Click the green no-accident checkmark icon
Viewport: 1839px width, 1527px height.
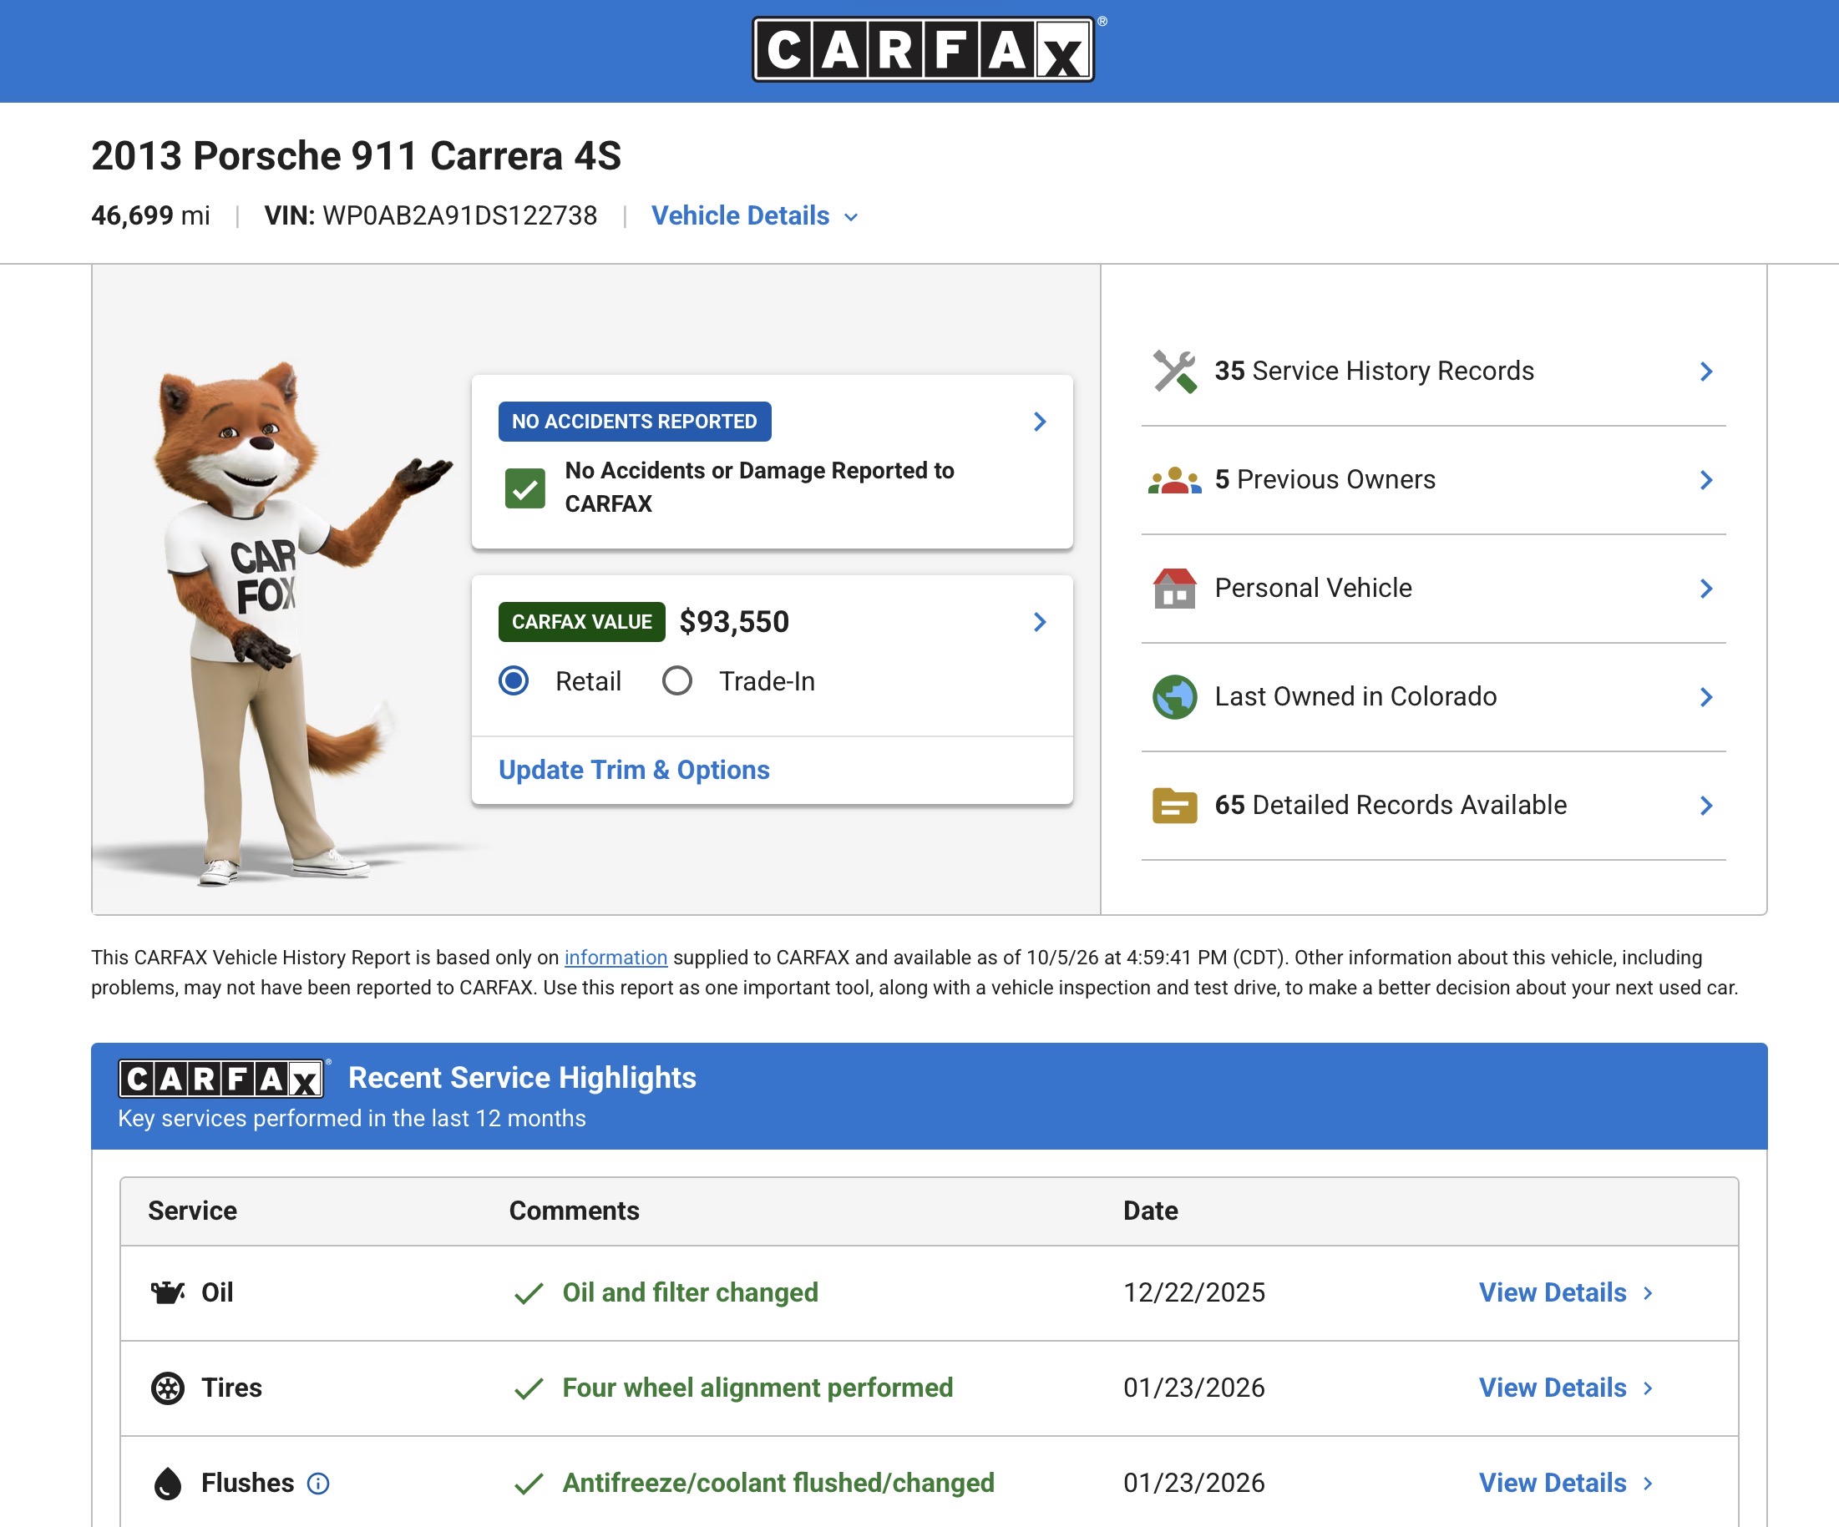coord(524,488)
